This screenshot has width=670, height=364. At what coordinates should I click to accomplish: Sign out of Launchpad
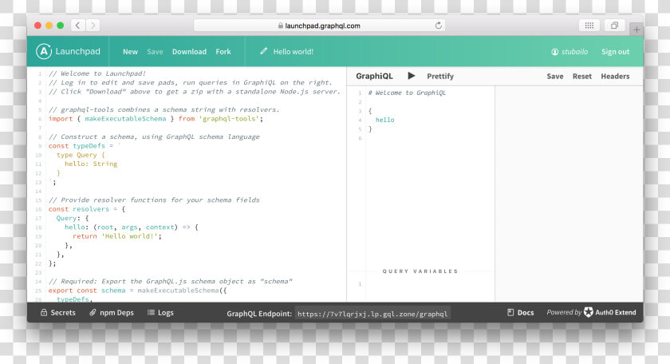615,52
